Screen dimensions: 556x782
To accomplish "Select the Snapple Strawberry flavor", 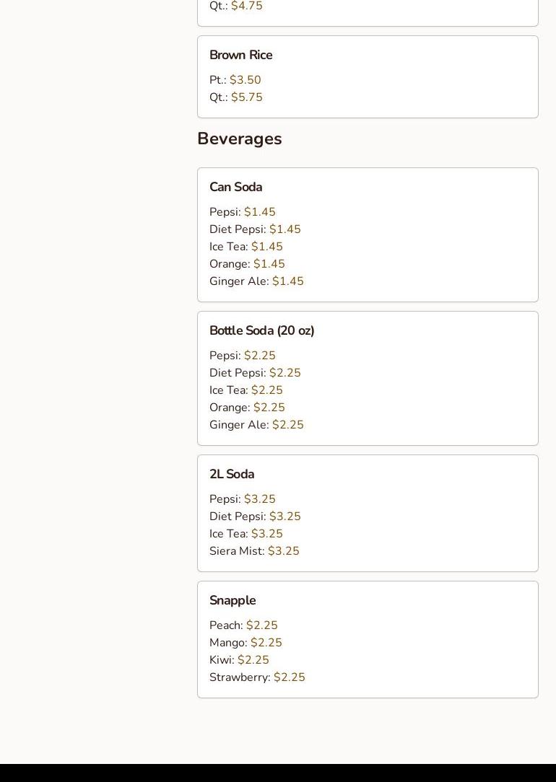I will click(x=257, y=677).
